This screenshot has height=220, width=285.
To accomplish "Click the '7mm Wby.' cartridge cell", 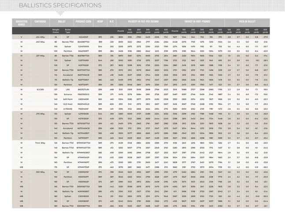I will (x=40, y=143).
